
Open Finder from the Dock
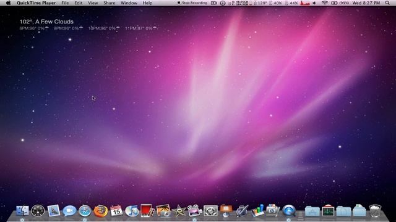[x=22, y=211]
